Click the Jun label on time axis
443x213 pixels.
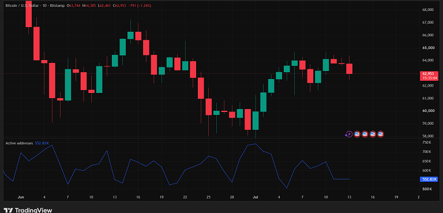coord(21,197)
